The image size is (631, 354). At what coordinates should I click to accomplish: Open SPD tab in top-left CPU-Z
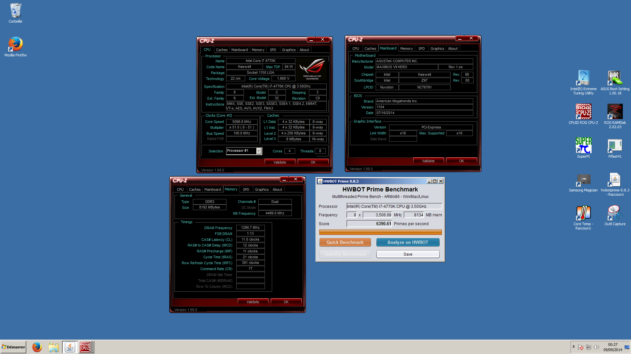pos(273,50)
